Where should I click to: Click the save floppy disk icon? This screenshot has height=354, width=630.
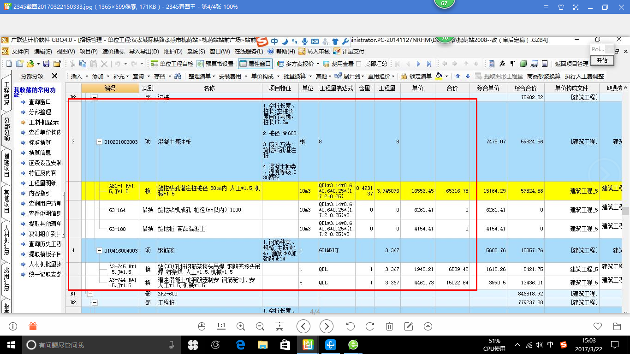coord(46,64)
